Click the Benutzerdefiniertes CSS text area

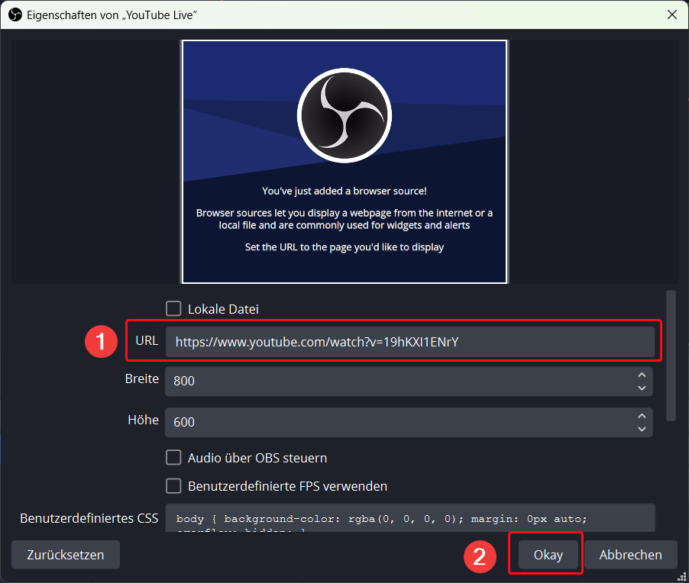point(410,518)
